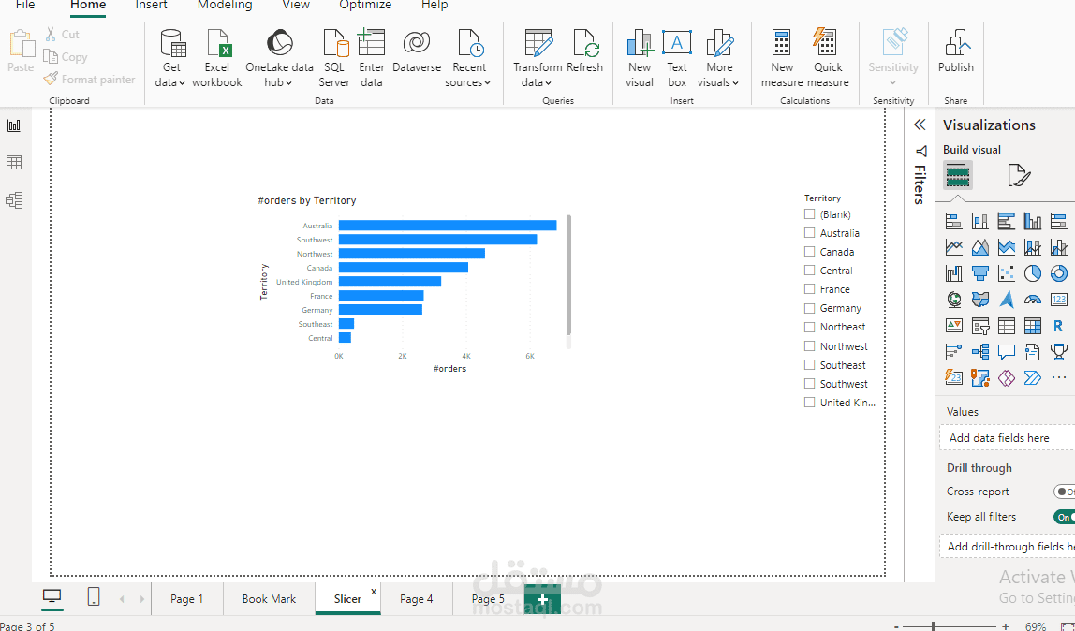This screenshot has height=631, width=1075.
Task: Select the matrix visual
Action: (x=1033, y=326)
